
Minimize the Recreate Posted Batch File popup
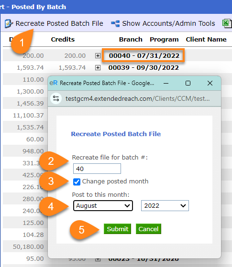[x=166, y=83]
